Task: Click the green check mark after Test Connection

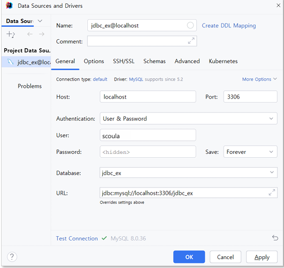Action: tap(105, 238)
